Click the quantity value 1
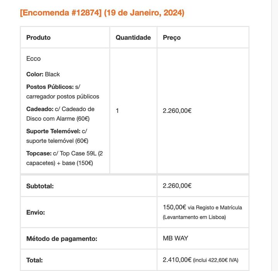Screen dimensions: 278x271 tap(117, 110)
